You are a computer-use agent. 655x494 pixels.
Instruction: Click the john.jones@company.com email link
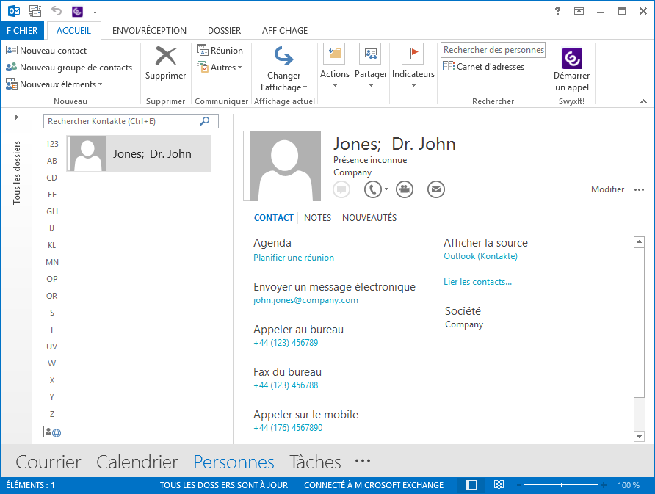(305, 300)
